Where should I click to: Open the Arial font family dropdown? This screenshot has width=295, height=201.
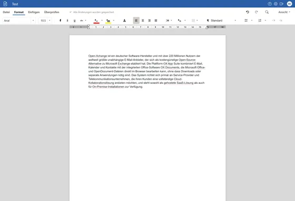click(x=33, y=21)
